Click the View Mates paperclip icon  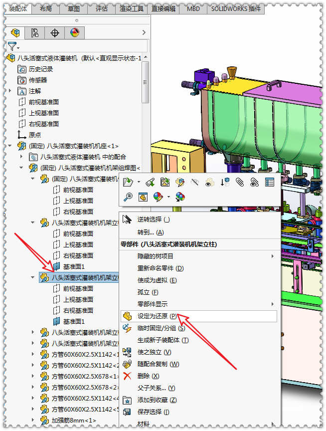(240, 182)
